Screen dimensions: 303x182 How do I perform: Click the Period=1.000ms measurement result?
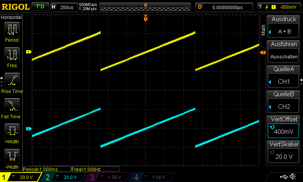pos(47,169)
